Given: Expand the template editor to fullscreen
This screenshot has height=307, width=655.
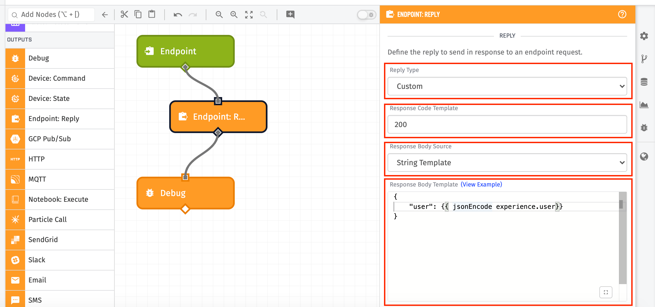Looking at the screenshot, I should click(x=606, y=292).
